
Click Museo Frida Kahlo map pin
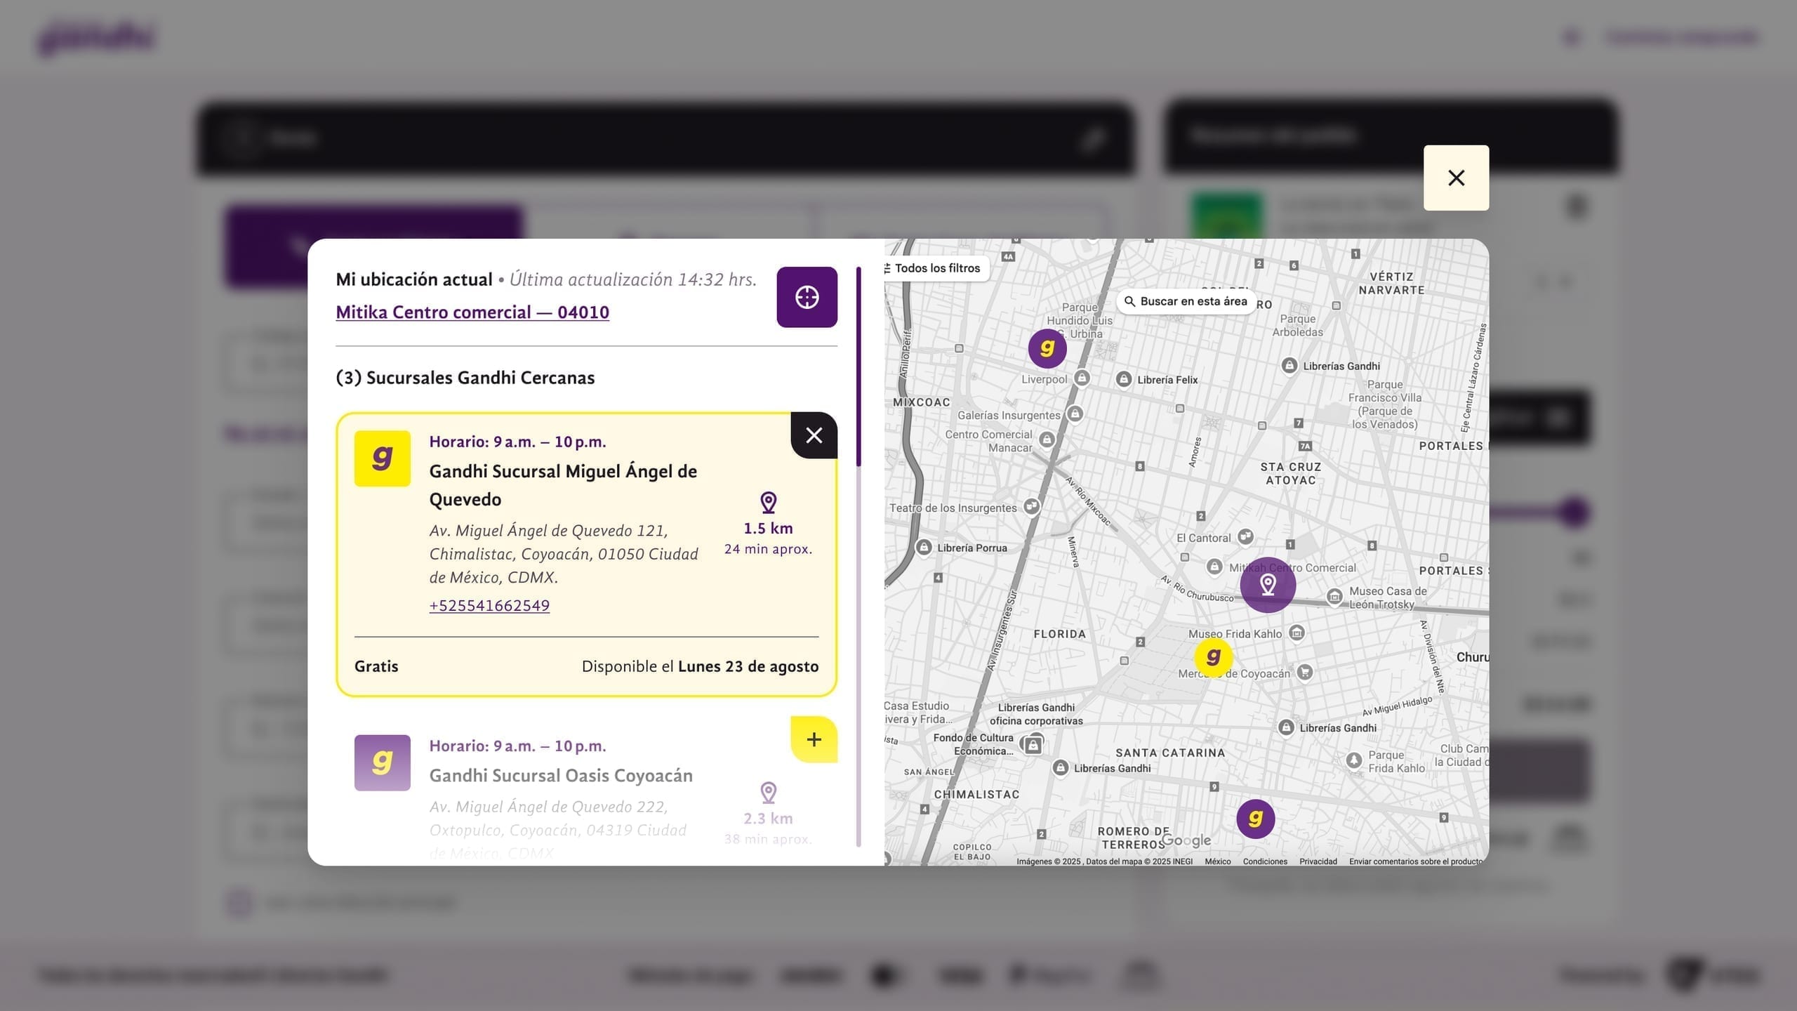coord(1297,633)
